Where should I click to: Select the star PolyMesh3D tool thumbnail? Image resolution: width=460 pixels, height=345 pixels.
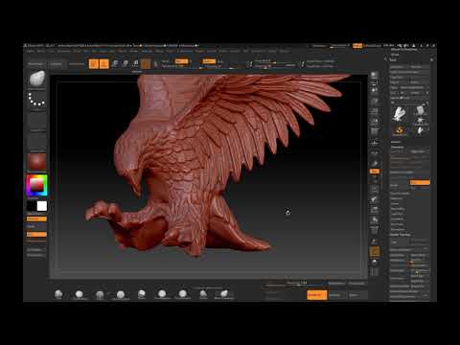420,121
